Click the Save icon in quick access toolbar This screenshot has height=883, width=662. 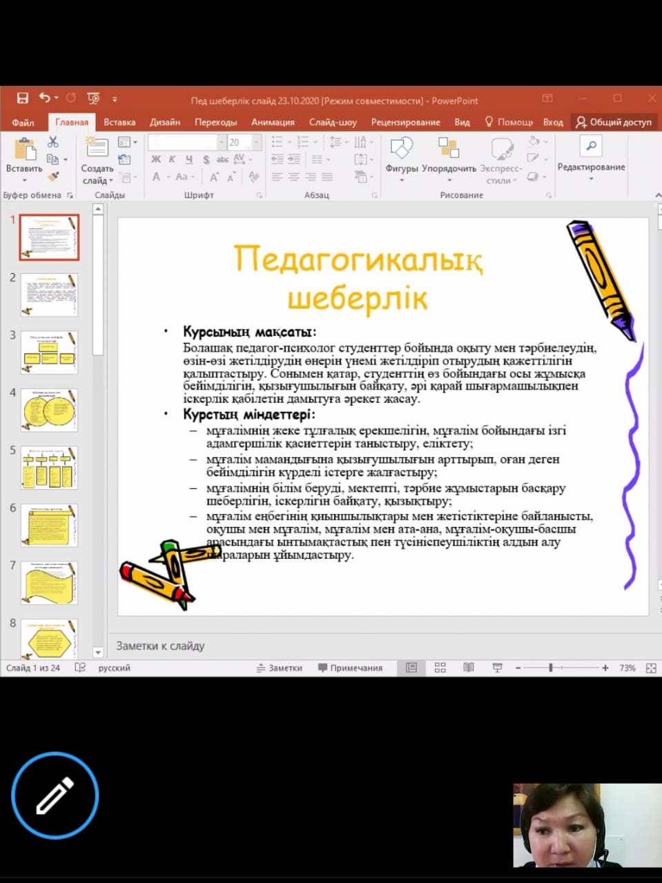click(x=23, y=99)
